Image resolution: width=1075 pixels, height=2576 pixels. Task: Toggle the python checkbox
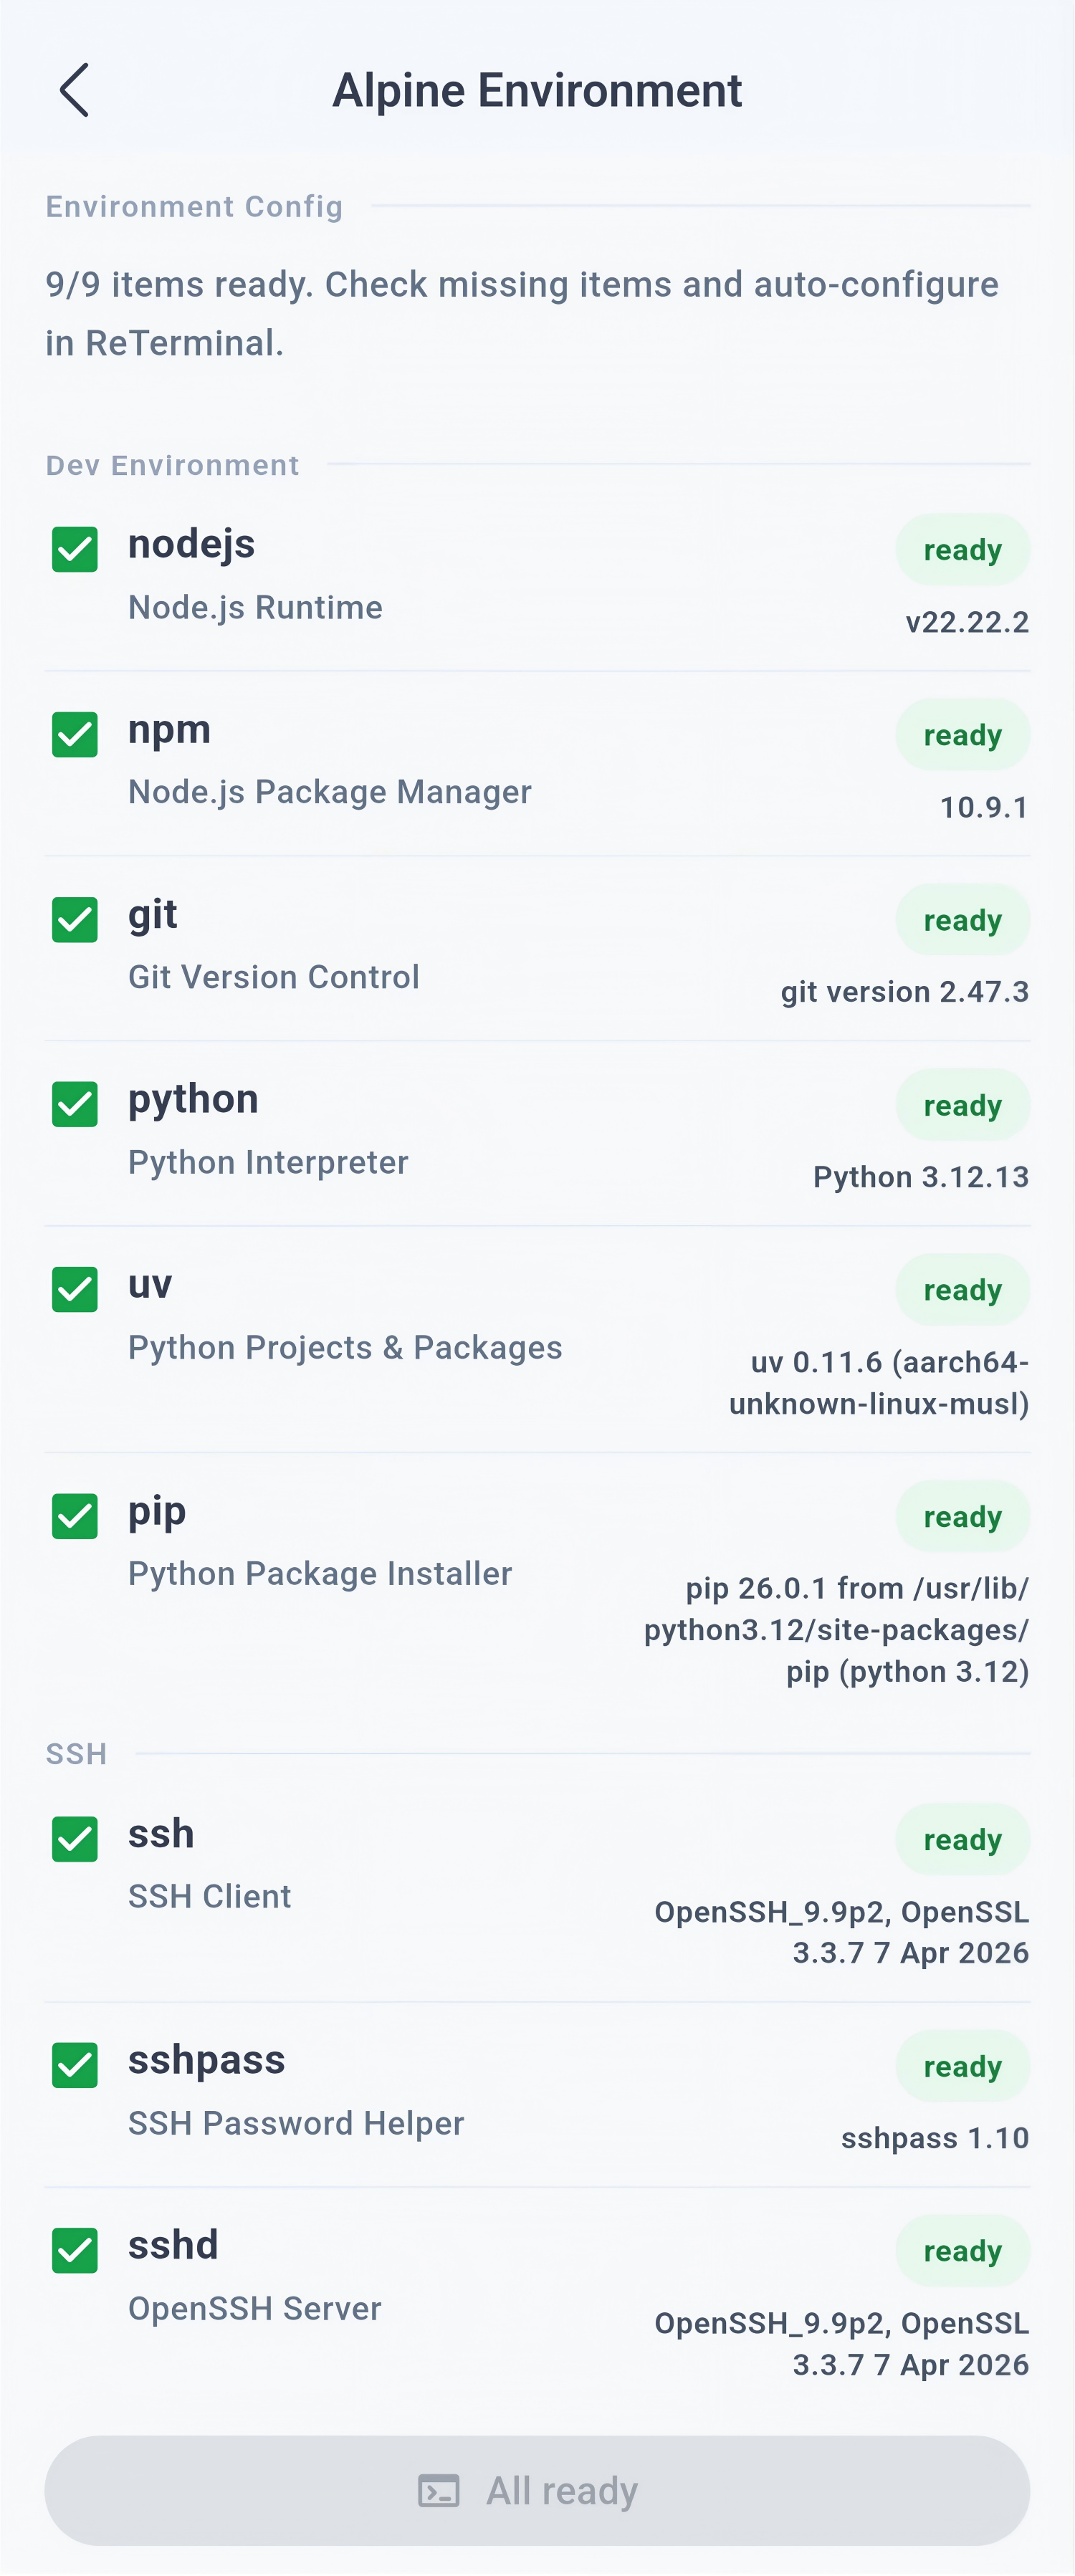75,1105
